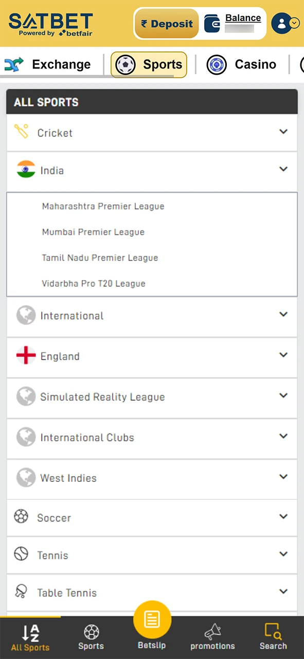Click the Deposit button
Viewport: 304px width, 659px height.
point(166,23)
